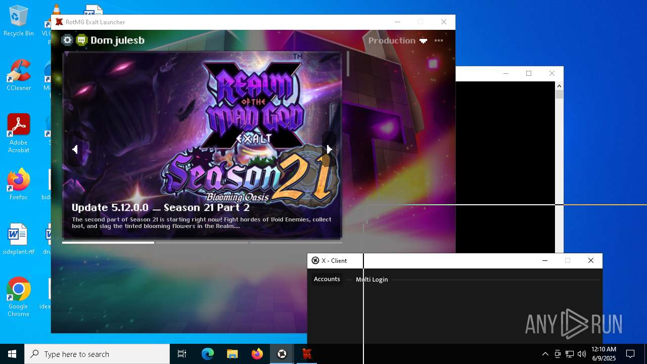
Task: Select the RotMG launcher taskbar button
Action: tap(306, 354)
